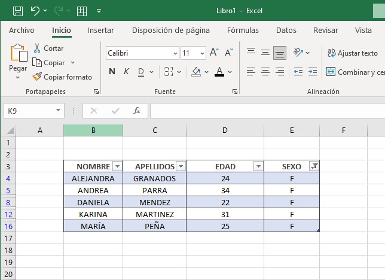Open Insert Function fx button
The height and width of the screenshot is (280, 385).
(x=137, y=111)
